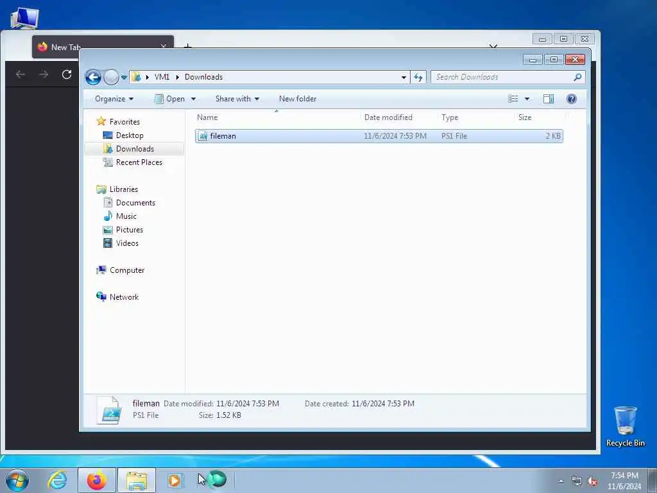Click fileman's date 11/6/2024 7:53 PM cell
This screenshot has width=657, height=493.
(x=395, y=136)
